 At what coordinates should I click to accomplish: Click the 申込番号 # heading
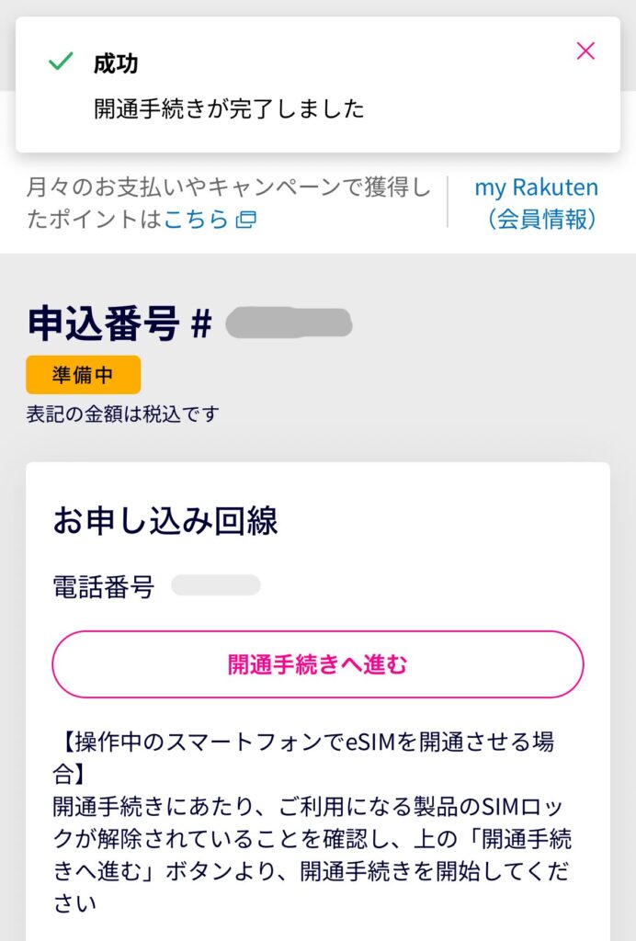pos(119,324)
